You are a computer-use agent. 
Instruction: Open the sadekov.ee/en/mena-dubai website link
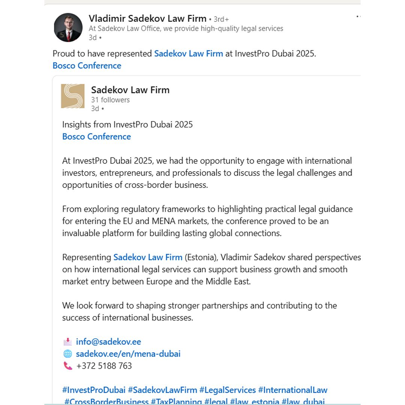128,354
